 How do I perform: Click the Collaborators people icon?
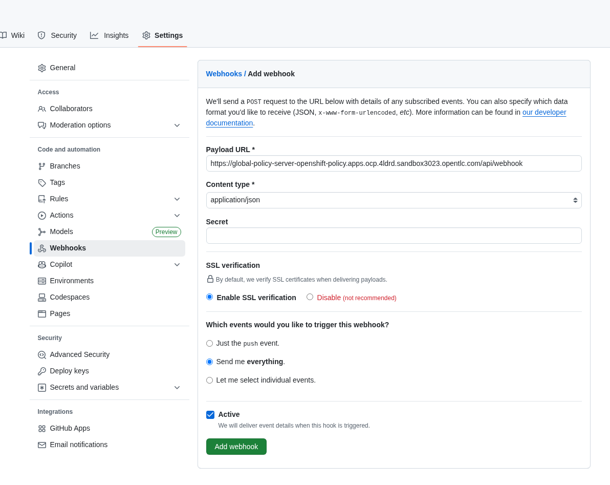point(41,109)
